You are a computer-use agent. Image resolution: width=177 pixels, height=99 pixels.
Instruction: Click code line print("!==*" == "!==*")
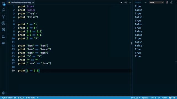(35, 64)
